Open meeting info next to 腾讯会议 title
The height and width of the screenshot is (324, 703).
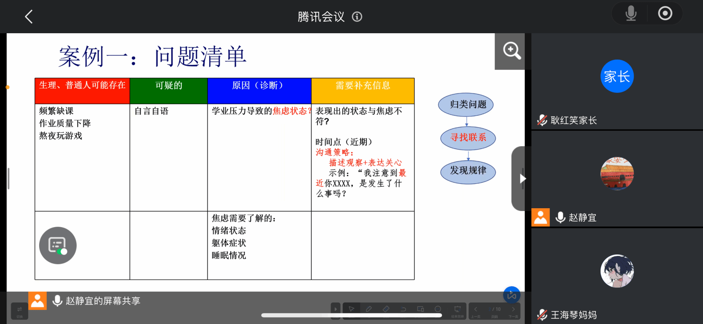click(357, 17)
